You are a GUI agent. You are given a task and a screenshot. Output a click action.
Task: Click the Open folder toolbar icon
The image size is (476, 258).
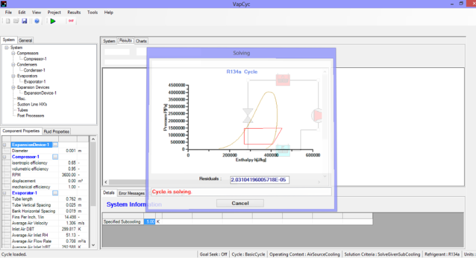[x=15, y=21]
